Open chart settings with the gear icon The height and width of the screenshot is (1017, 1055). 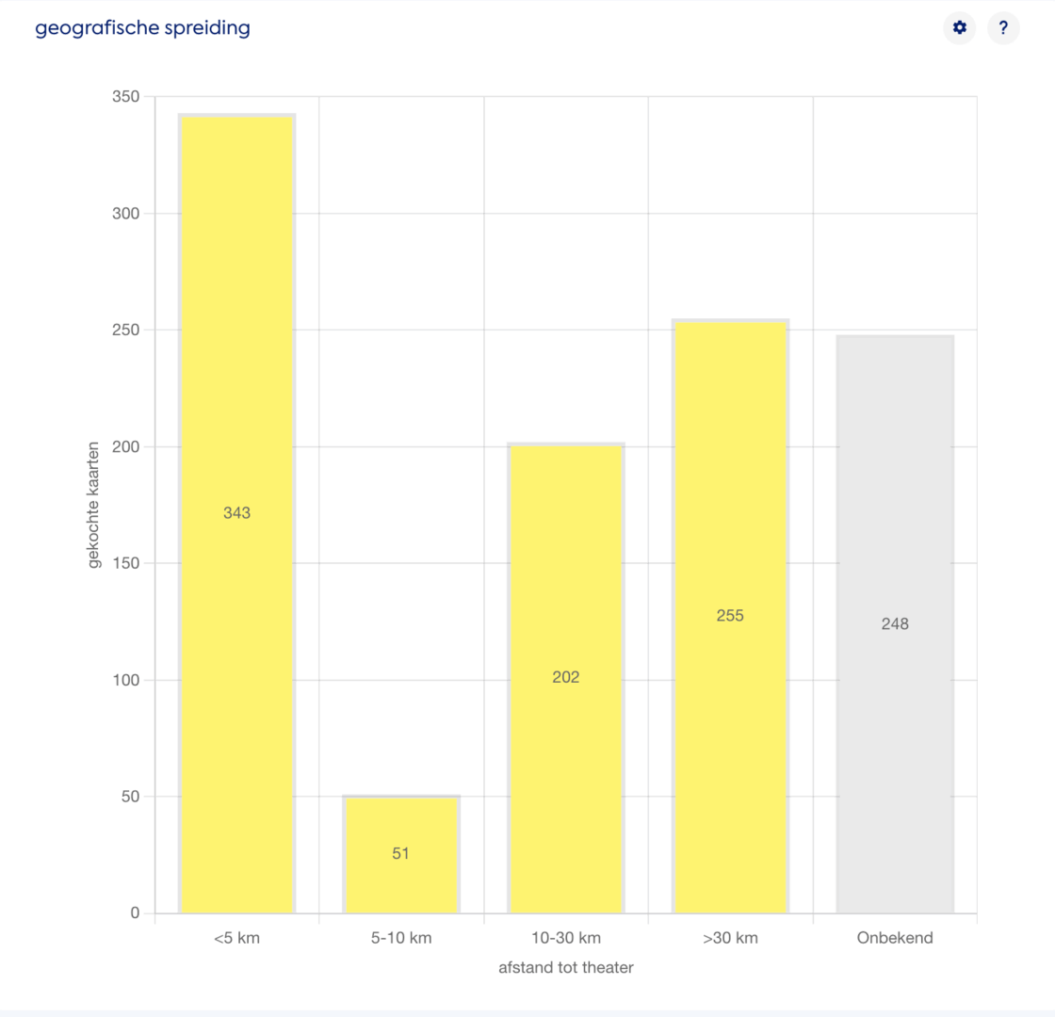coord(960,27)
